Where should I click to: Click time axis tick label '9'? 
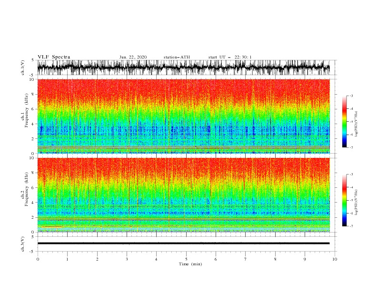pyautogui.click(x=305, y=259)
